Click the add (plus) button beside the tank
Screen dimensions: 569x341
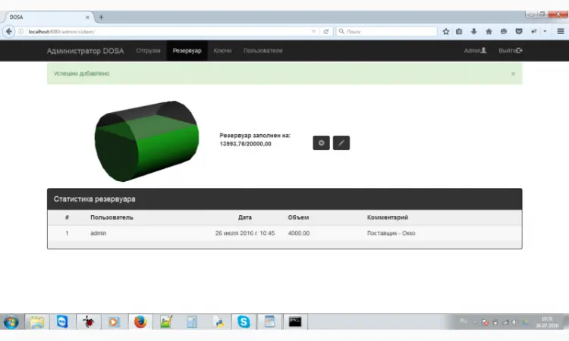(321, 142)
